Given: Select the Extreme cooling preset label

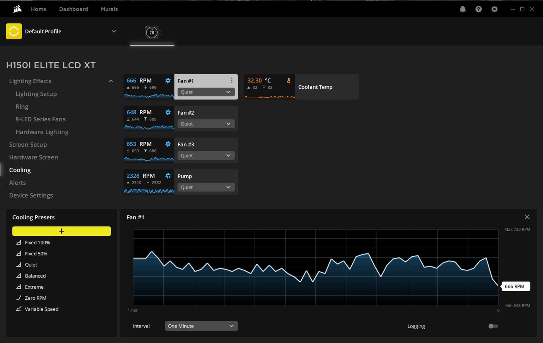Looking at the screenshot, I should click(34, 287).
